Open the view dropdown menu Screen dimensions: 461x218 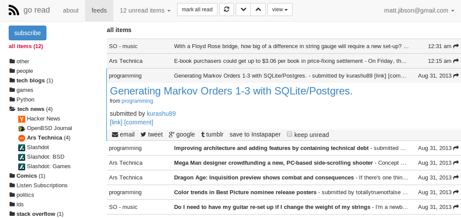(280, 10)
